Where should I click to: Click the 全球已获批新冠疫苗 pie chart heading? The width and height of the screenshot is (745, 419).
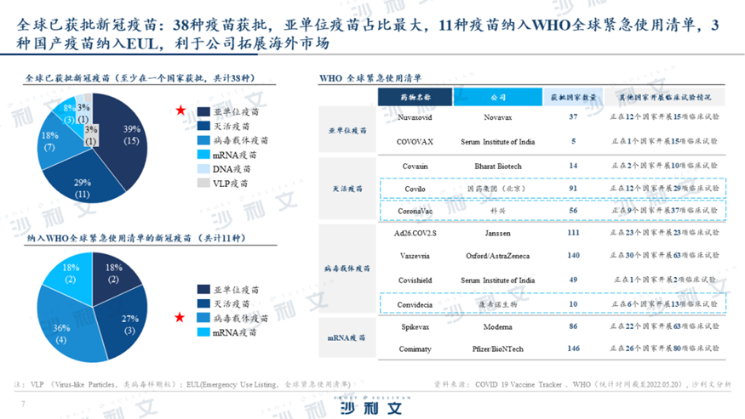140,78
